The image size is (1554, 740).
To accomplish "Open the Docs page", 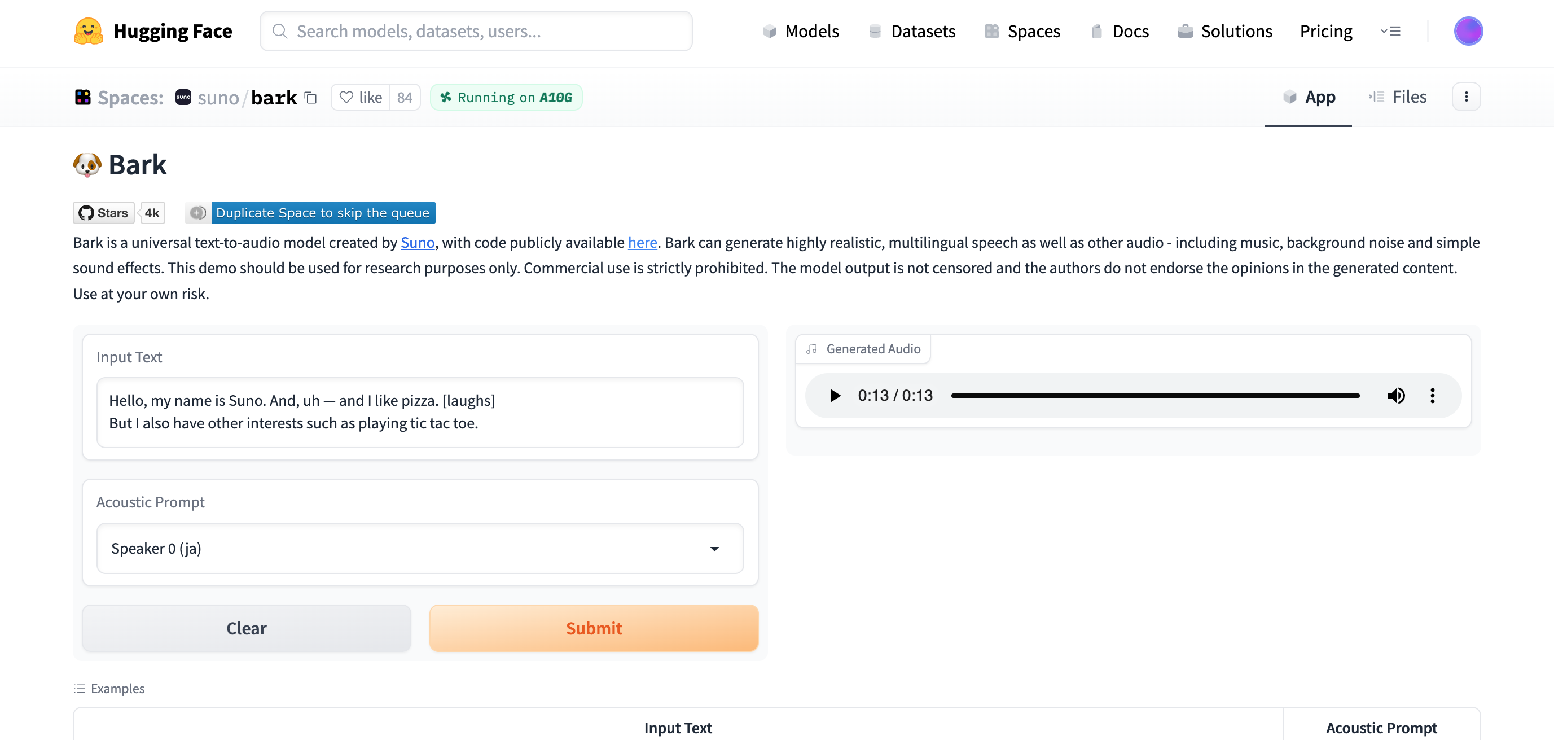I will coord(1120,31).
